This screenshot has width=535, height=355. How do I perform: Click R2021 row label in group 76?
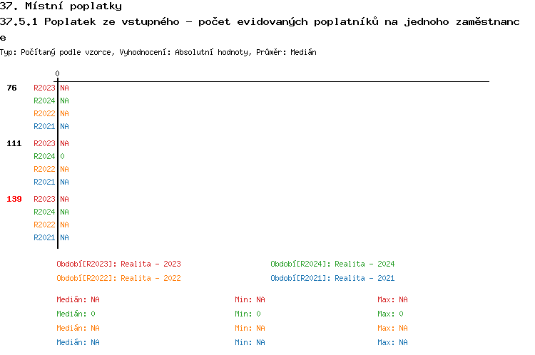click(x=44, y=126)
